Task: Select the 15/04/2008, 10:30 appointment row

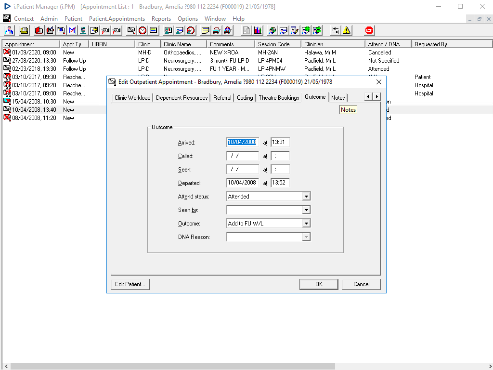Action: point(54,102)
